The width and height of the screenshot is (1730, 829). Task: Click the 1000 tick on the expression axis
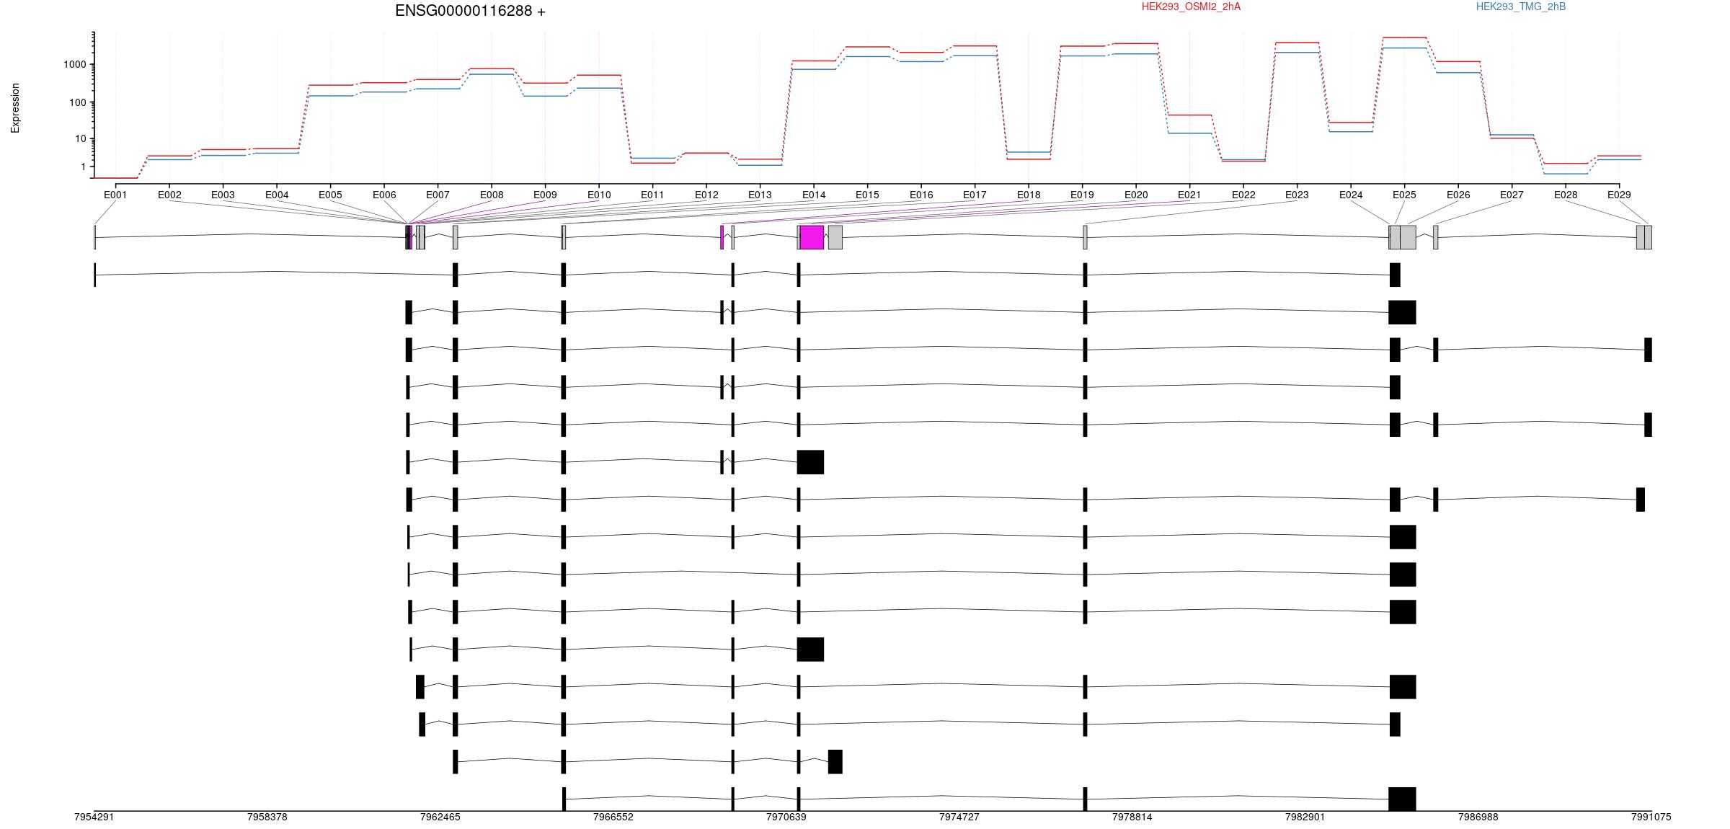(x=75, y=65)
